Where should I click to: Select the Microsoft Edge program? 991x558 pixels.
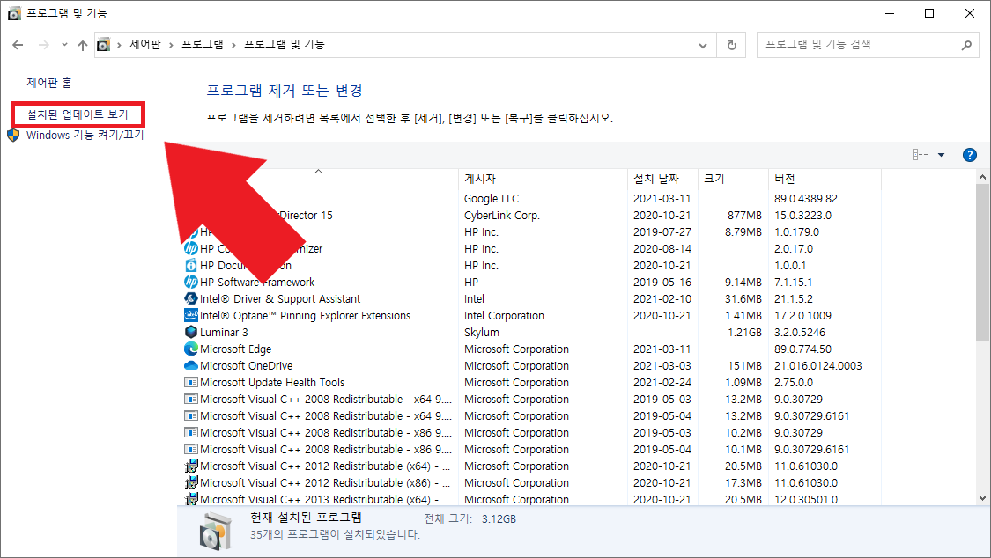[x=236, y=349]
